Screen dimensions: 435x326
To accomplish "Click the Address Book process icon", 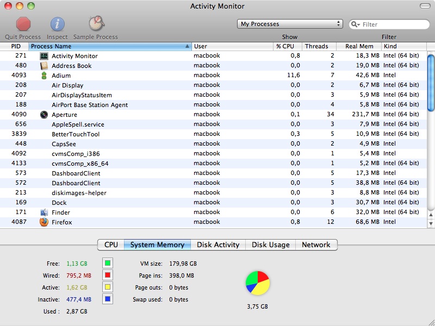I will coord(44,66).
